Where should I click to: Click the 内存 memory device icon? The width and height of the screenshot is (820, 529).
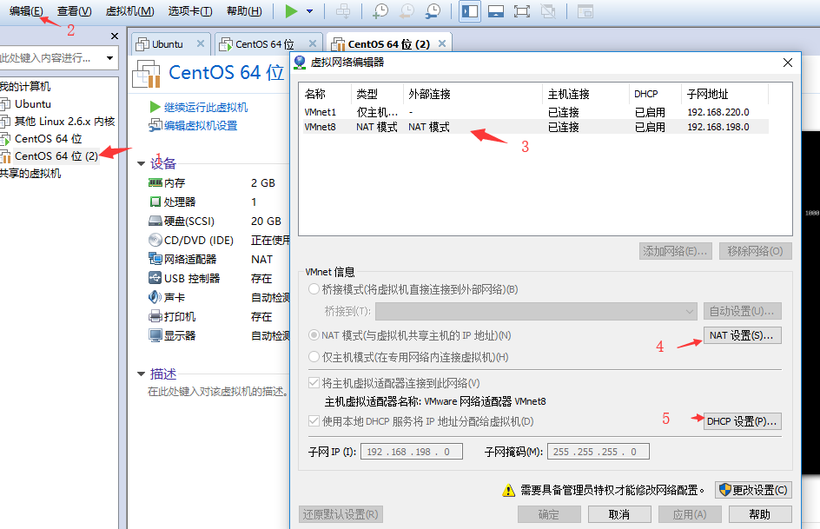tap(155, 182)
